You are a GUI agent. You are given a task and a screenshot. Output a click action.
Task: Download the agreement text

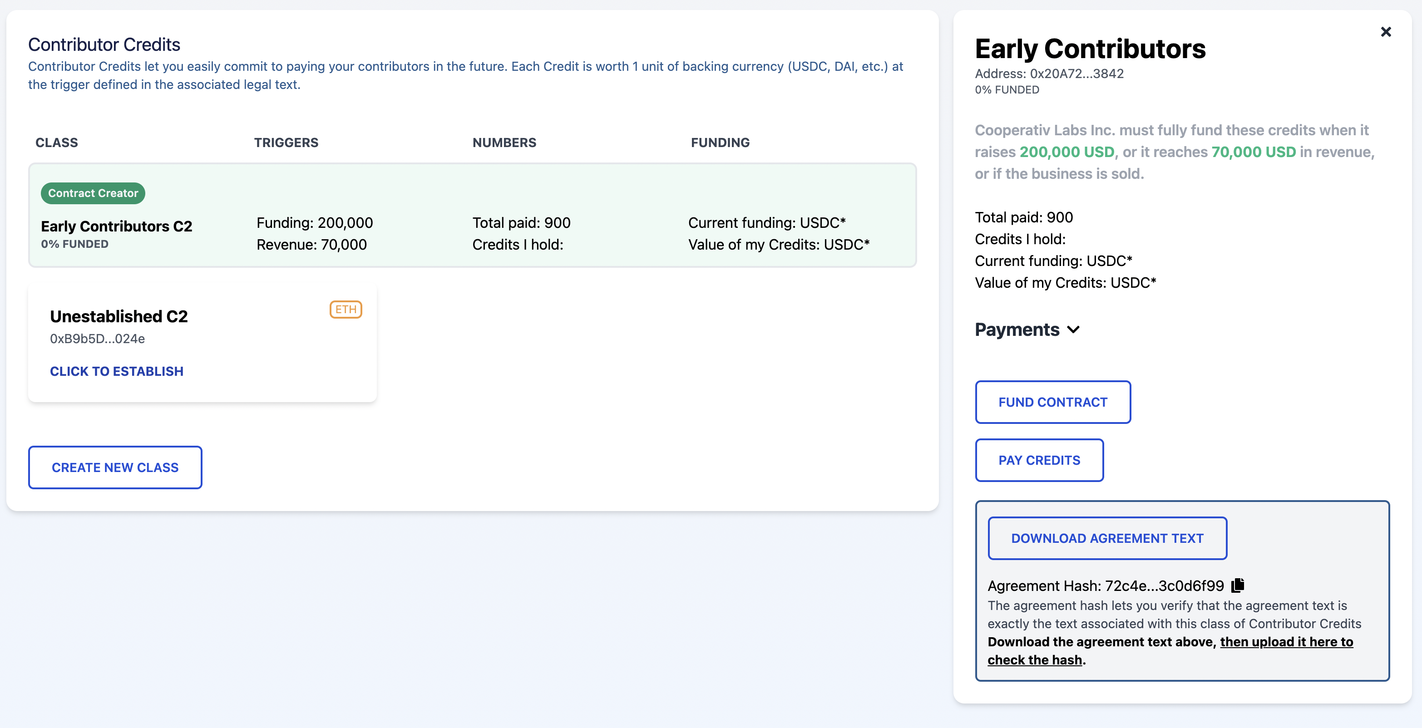coord(1107,538)
